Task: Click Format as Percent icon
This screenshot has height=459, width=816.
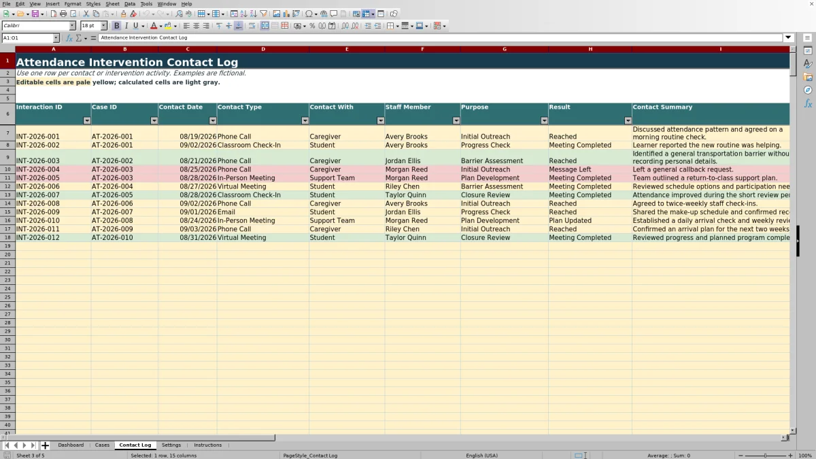Action: click(312, 26)
